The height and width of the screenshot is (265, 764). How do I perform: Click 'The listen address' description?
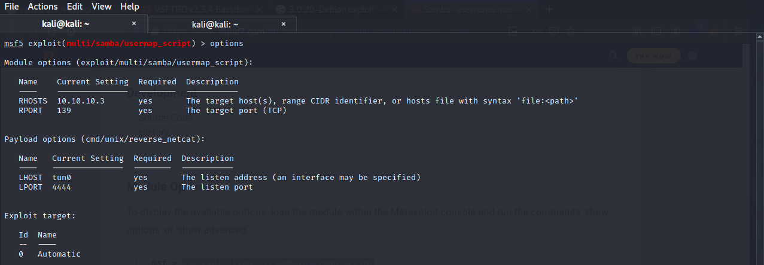pyautogui.click(x=301, y=178)
